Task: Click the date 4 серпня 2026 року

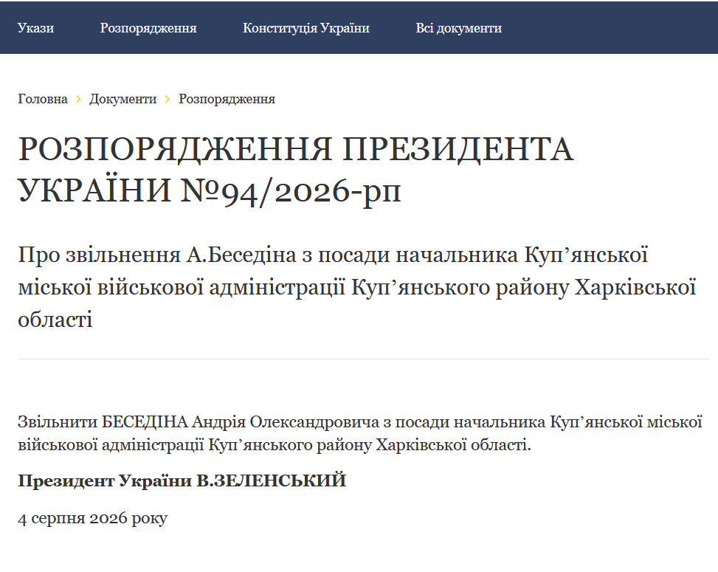Action: (x=92, y=518)
